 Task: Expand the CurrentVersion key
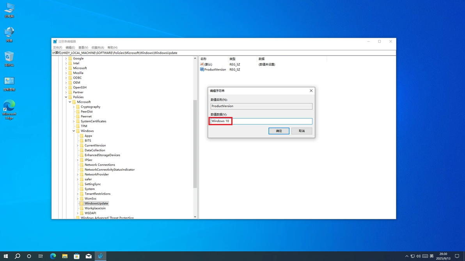(x=77, y=145)
